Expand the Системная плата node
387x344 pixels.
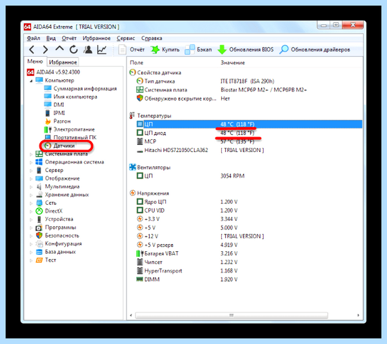coord(31,154)
